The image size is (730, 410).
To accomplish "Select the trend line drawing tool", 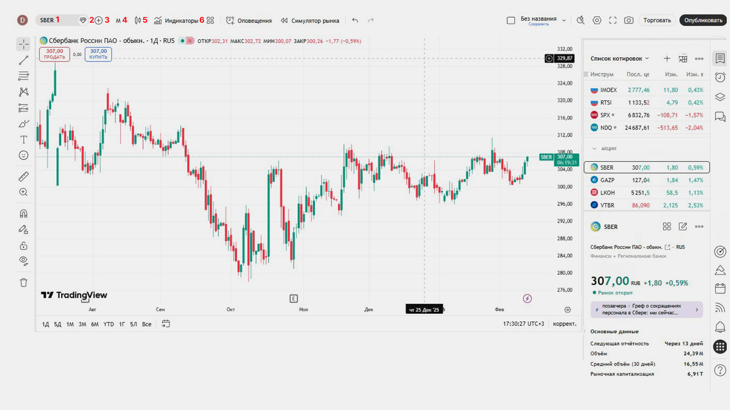I will coord(24,61).
